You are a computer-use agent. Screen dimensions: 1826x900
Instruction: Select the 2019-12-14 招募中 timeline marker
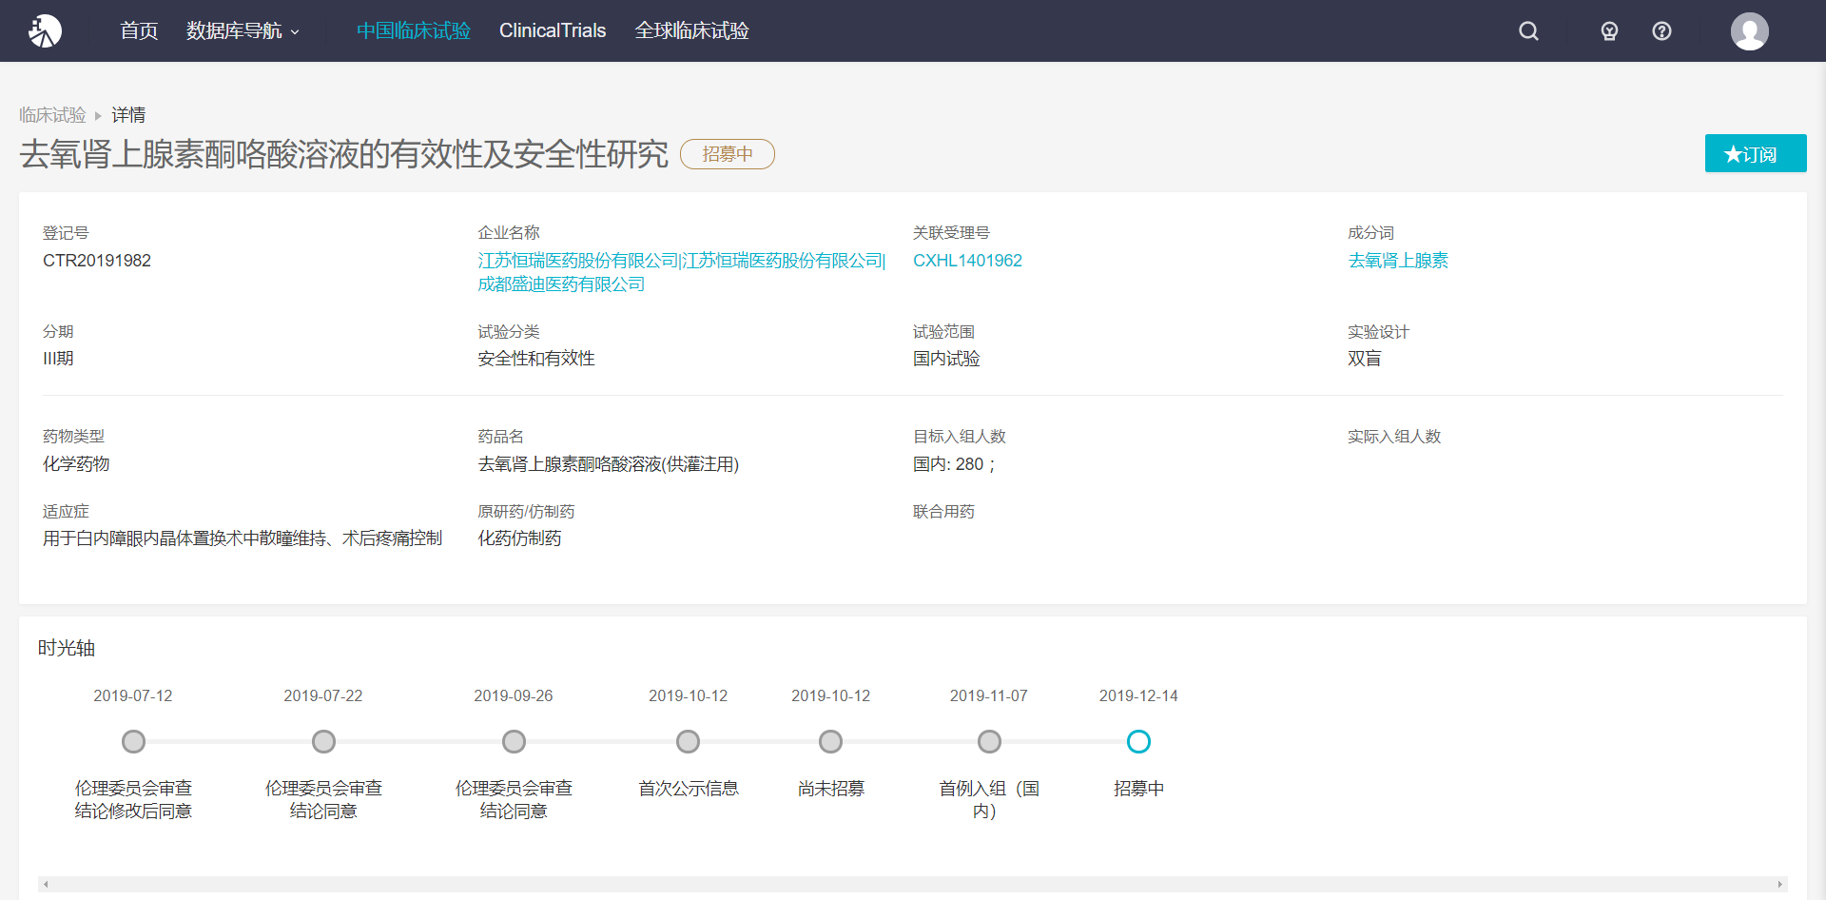point(1138,741)
